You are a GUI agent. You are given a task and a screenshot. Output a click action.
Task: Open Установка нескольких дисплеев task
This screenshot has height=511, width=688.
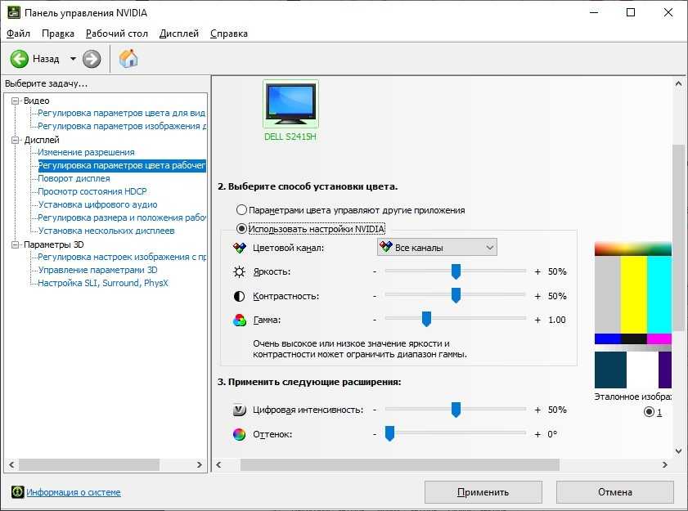pos(106,231)
